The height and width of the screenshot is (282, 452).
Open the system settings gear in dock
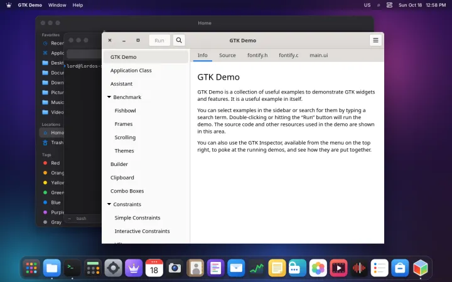point(113,268)
